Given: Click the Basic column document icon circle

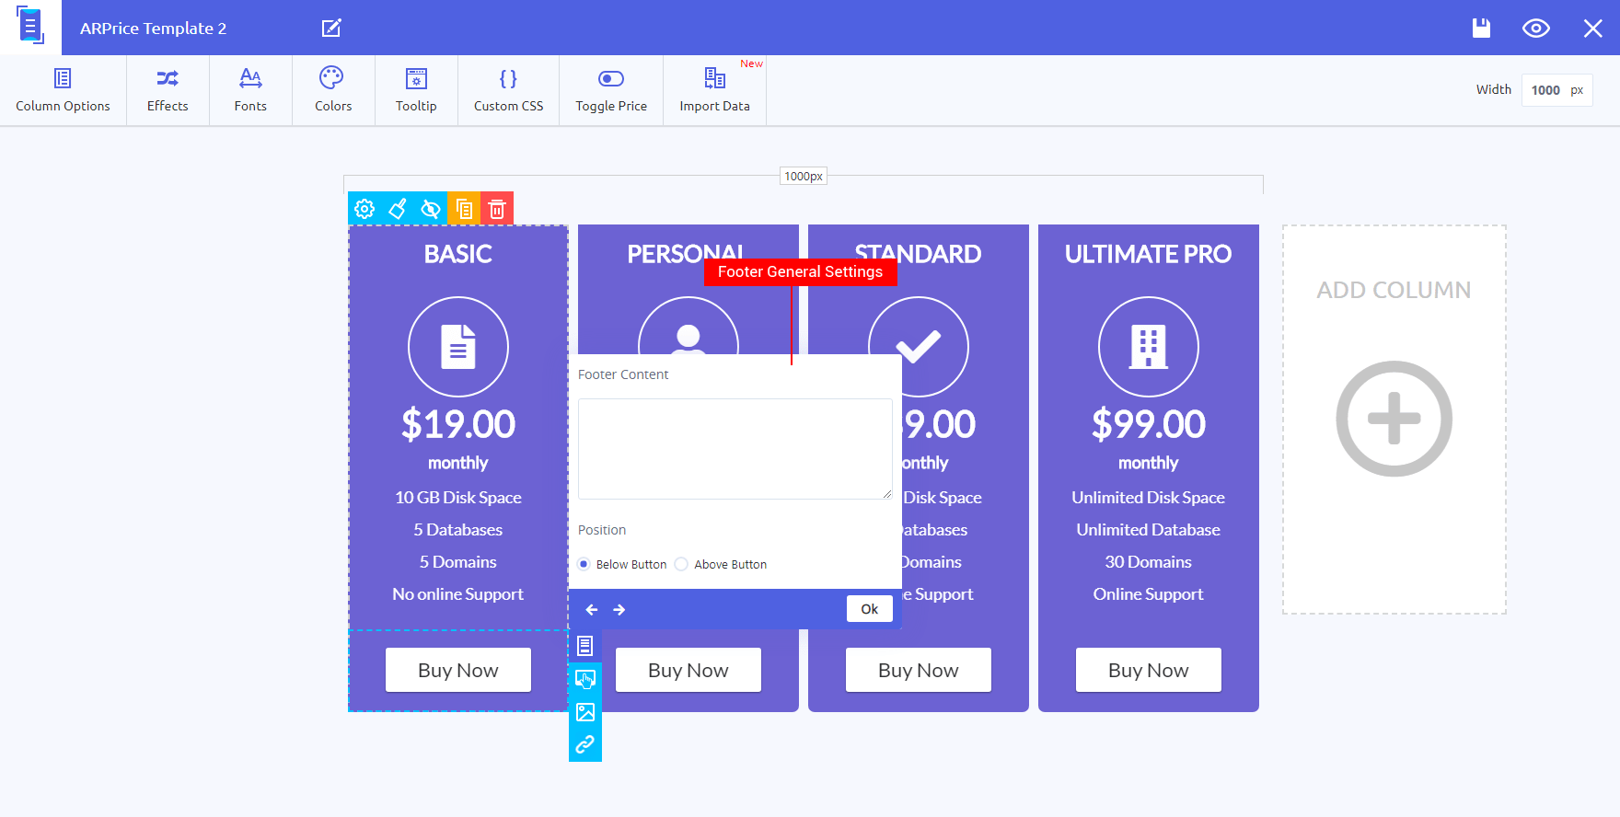Looking at the screenshot, I should [x=458, y=347].
